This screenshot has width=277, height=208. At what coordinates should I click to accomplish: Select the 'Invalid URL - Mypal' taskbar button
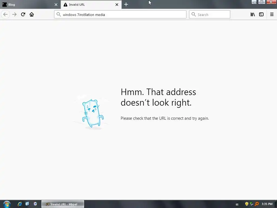(63, 204)
